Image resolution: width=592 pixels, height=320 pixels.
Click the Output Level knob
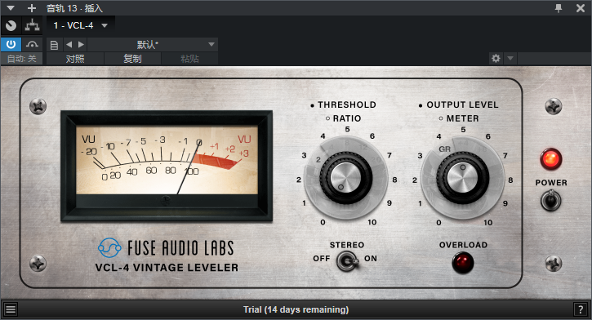(x=462, y=178)
